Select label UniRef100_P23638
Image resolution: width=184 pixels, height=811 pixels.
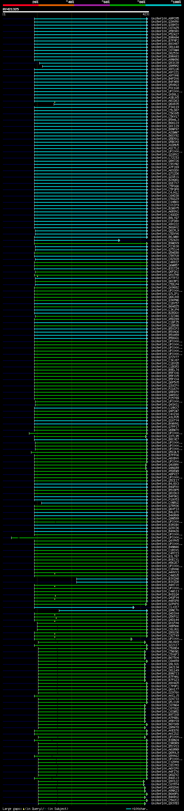(x=165, y=247)
